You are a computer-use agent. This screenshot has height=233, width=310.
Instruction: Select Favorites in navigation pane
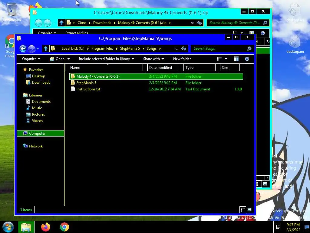[x=36, y=70]
